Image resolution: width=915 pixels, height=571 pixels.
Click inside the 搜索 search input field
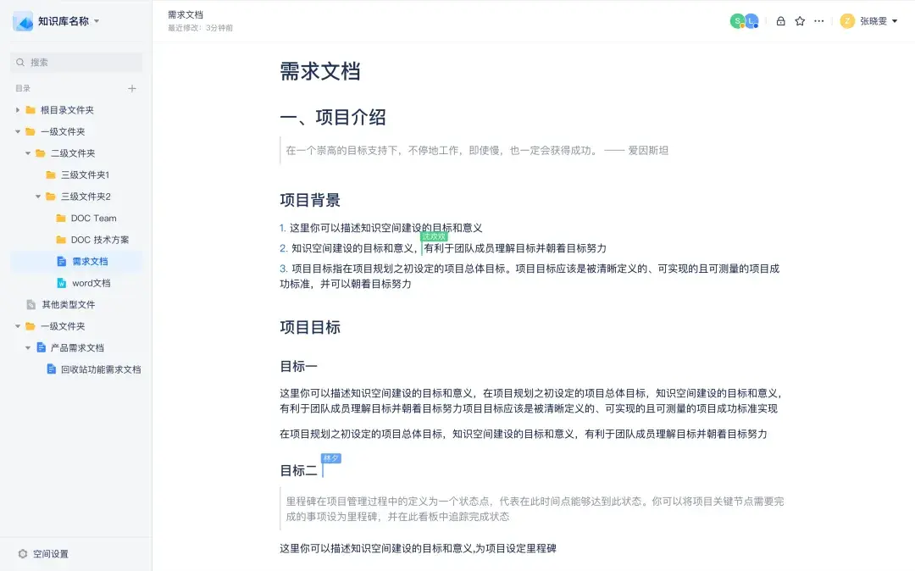click(76, 63)
